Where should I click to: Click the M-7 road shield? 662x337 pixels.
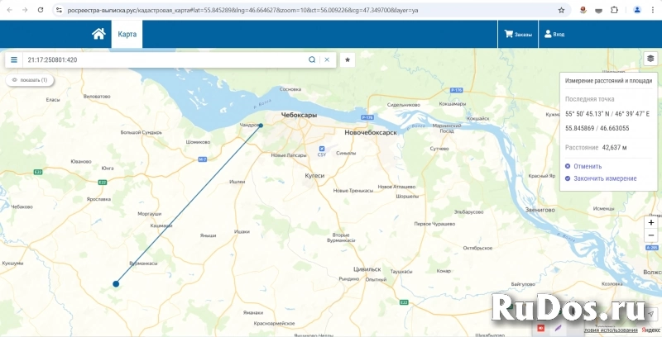point(202,159)
